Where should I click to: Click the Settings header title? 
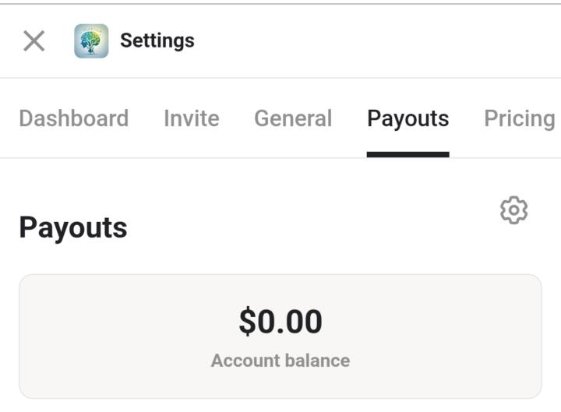click(157, 40)
